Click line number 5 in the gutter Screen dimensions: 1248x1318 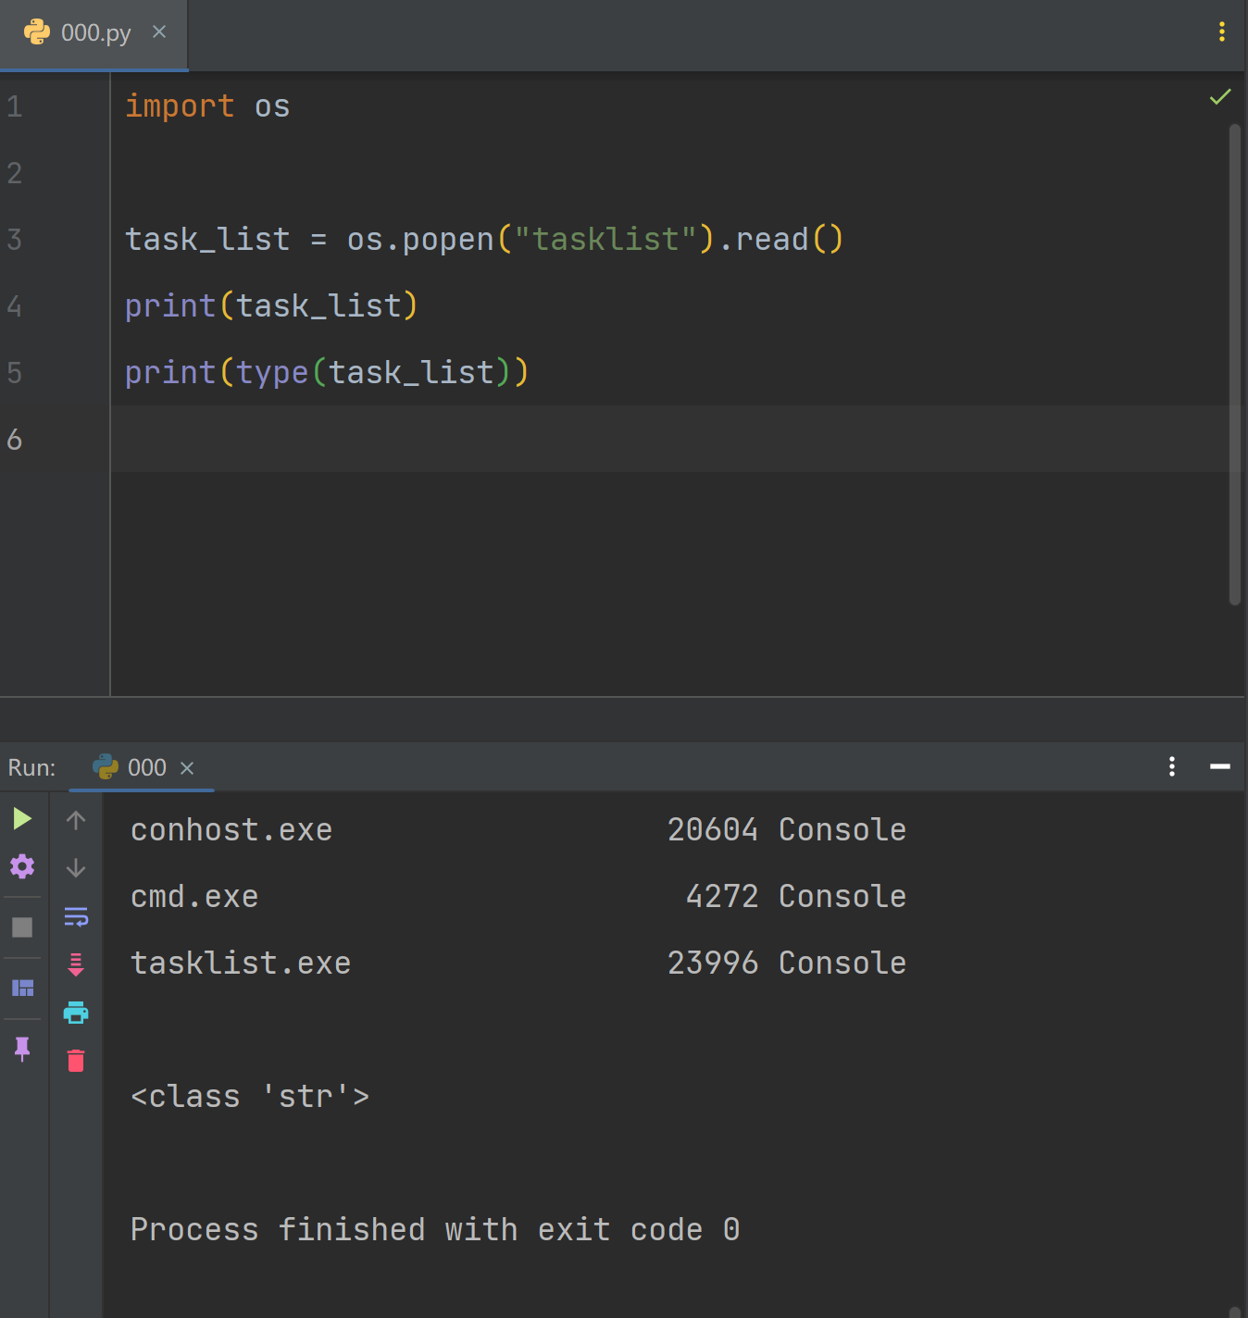click(x=14, y=373)
